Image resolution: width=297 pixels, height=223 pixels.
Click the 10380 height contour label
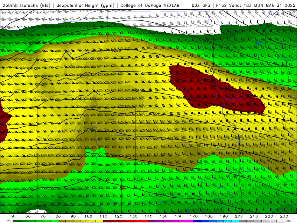coord(136,91)
